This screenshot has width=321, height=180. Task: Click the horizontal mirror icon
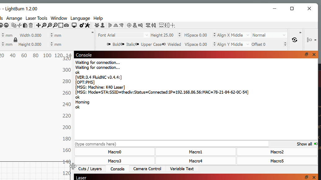click(116, 25)
